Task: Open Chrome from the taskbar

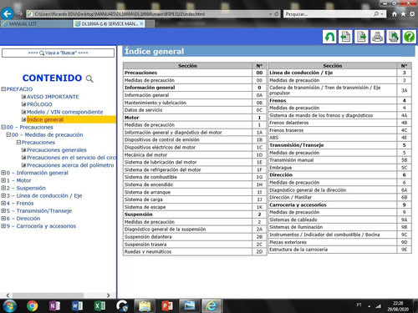Action: click(x=33, y=306)
